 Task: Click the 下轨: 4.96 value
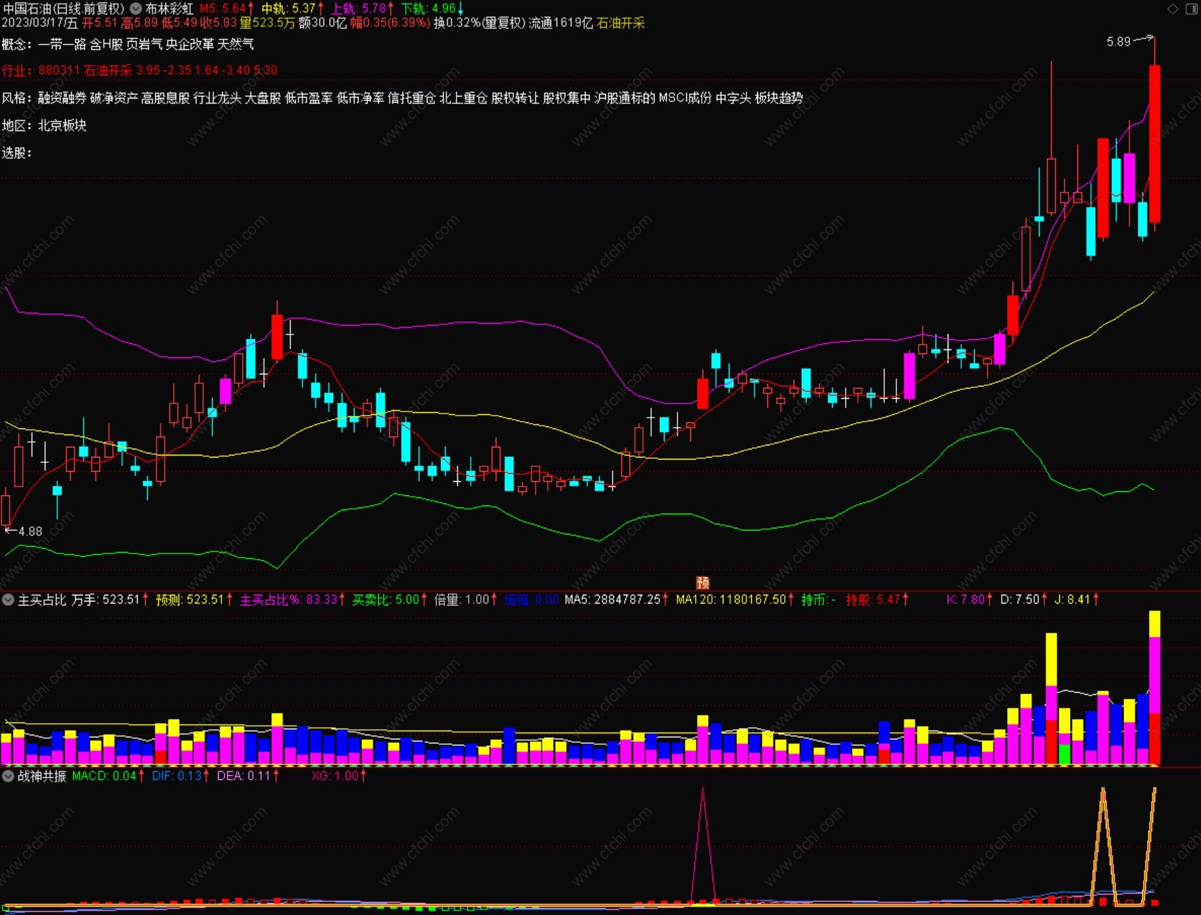pyautogui.click(x=432, y=9)
